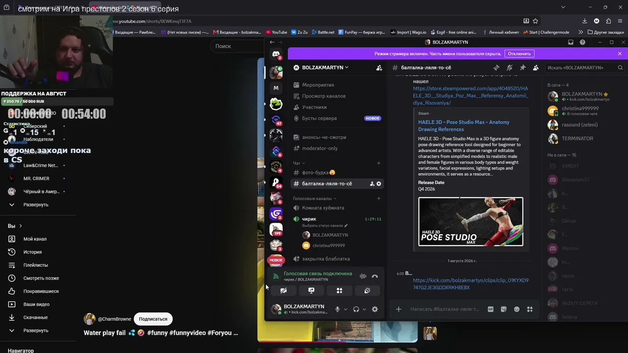This screenshot has height=353, width=628.
Task: Disconnect from the voice call
Action: click(x=375, y=277)
